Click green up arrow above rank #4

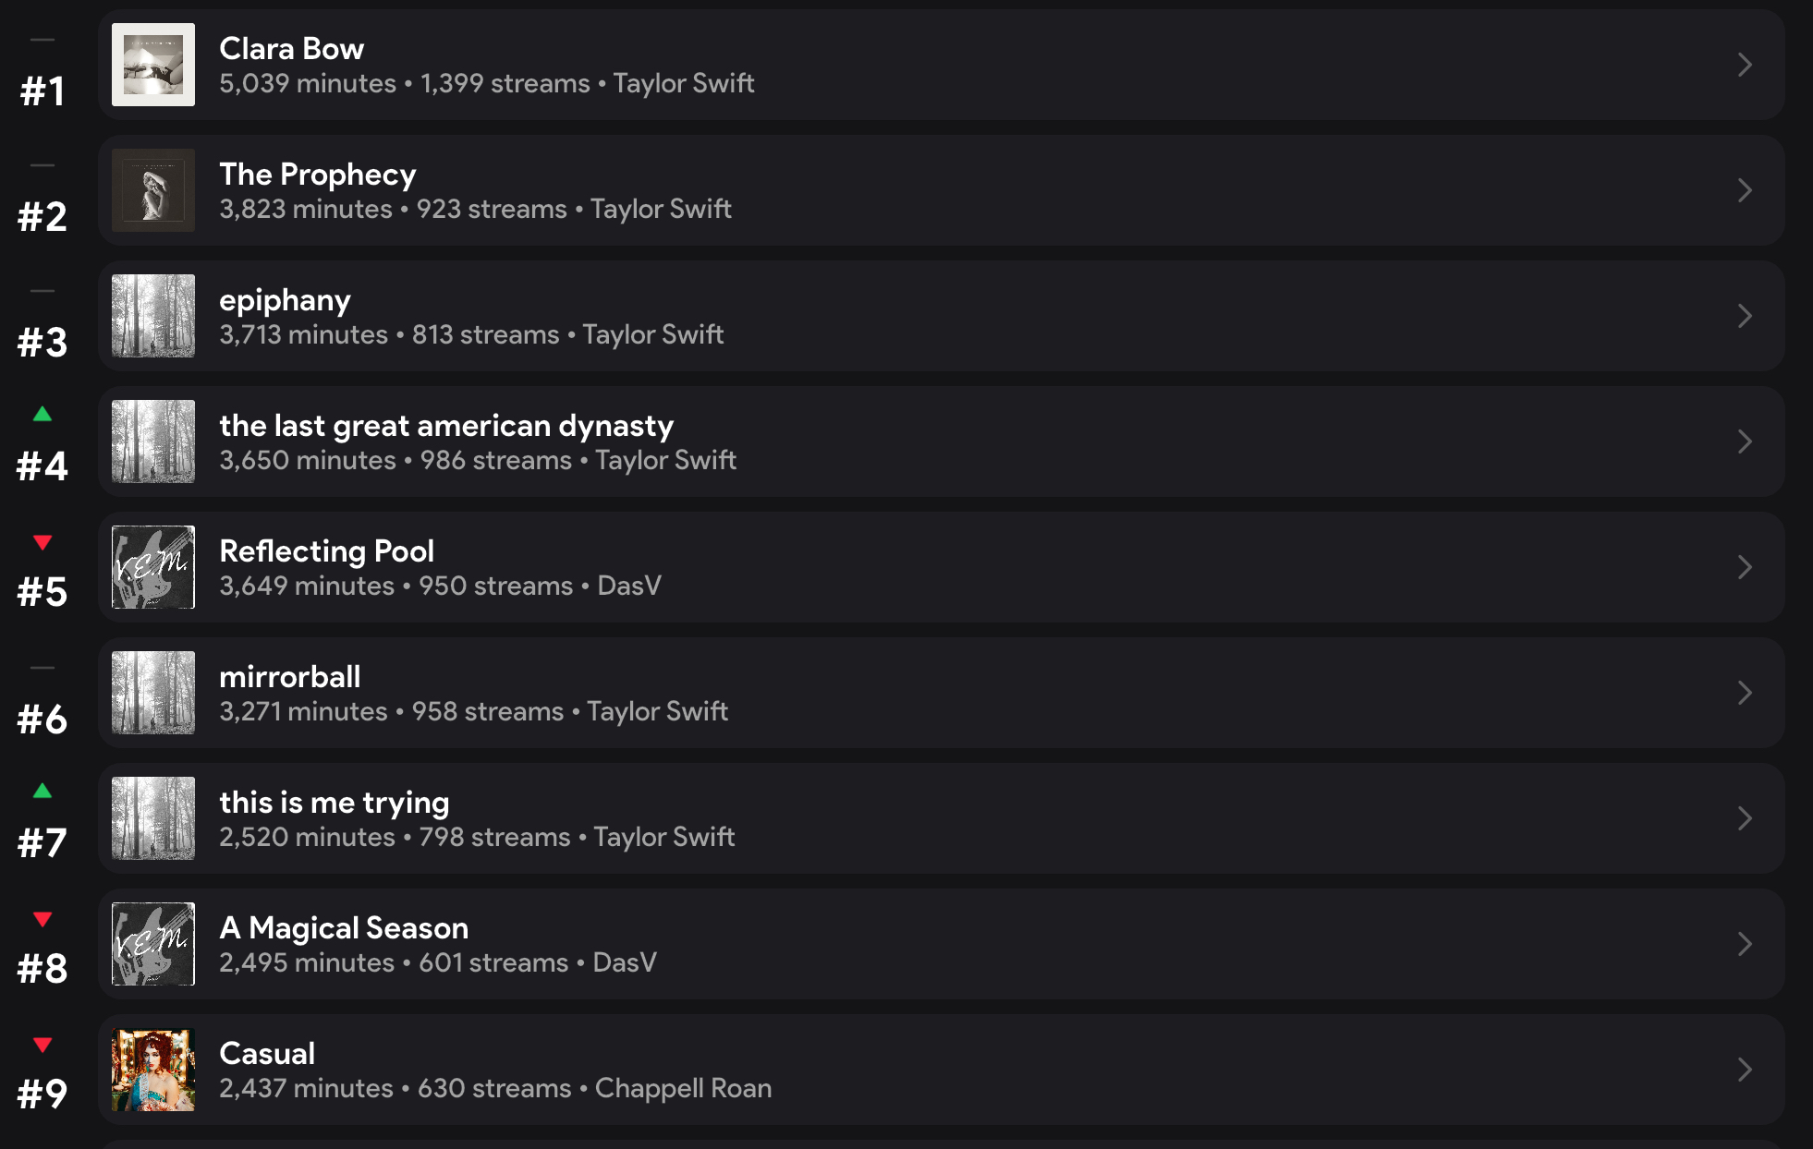tap(43, 414)
